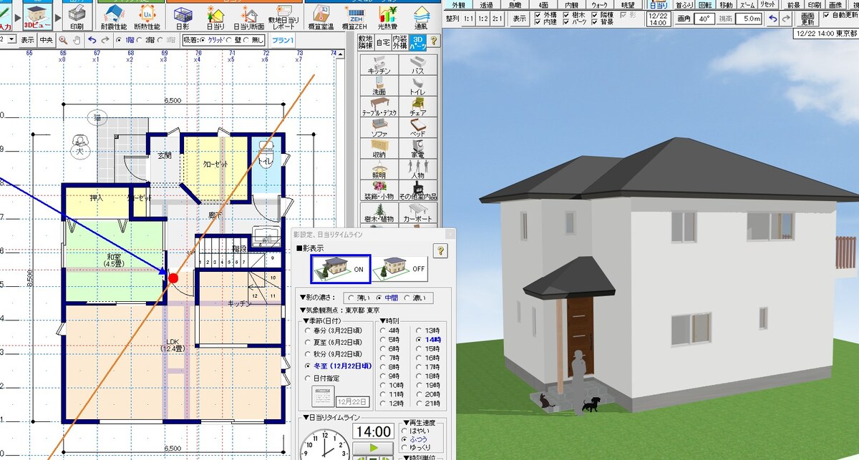Switch to the 鳥瞰 view tab
The width and height of the screenshot is (859, 460).
tap(514, 5)
